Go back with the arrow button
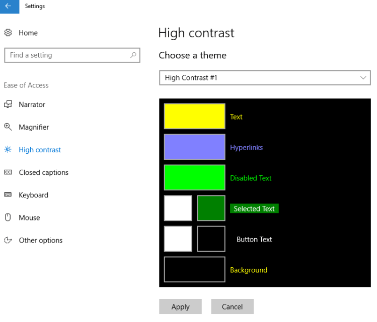Image resolution: width=377 pixels, height=322 pixels. point(10,7)
